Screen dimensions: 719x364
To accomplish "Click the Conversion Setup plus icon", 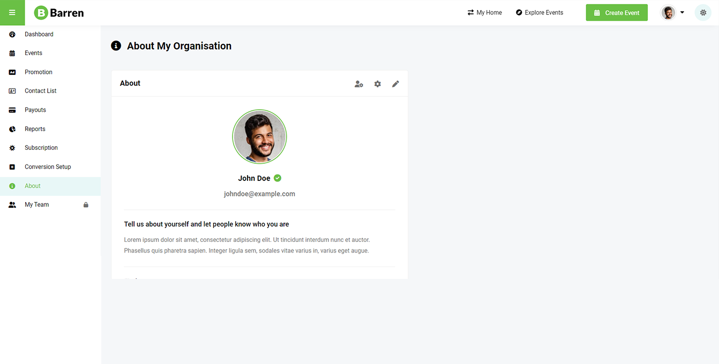I will (12, 167).
